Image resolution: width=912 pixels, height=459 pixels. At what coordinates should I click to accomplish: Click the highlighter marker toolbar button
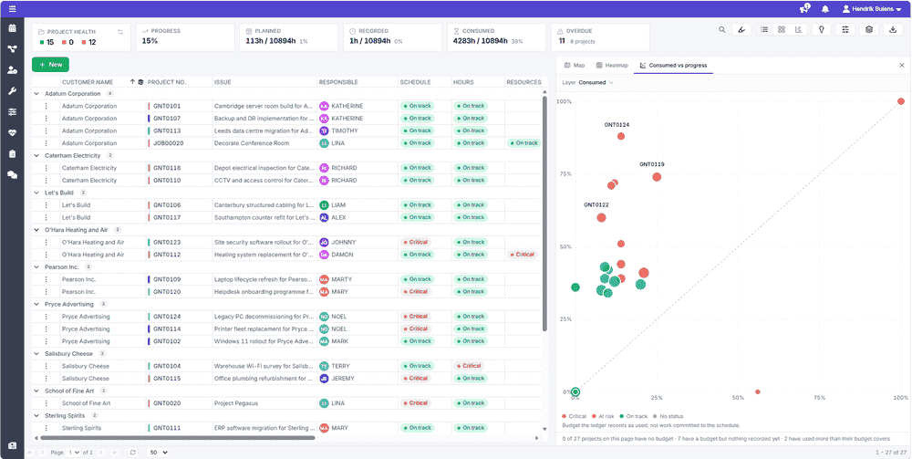741,30
